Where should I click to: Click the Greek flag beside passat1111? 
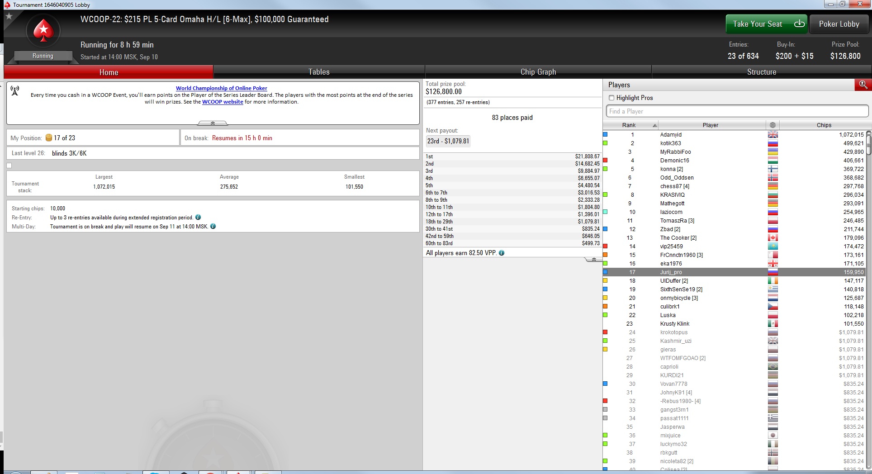point(773,418)
